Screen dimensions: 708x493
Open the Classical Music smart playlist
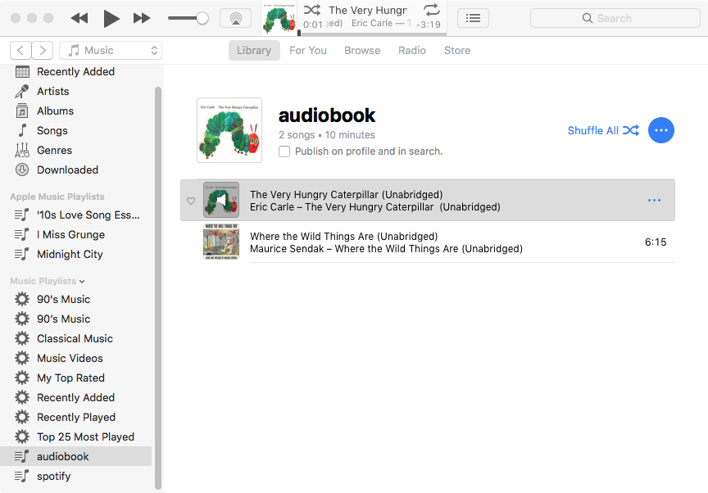point(76,339)
